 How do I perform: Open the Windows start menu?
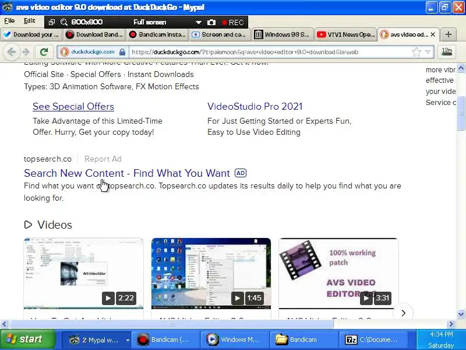coord(27,339)
